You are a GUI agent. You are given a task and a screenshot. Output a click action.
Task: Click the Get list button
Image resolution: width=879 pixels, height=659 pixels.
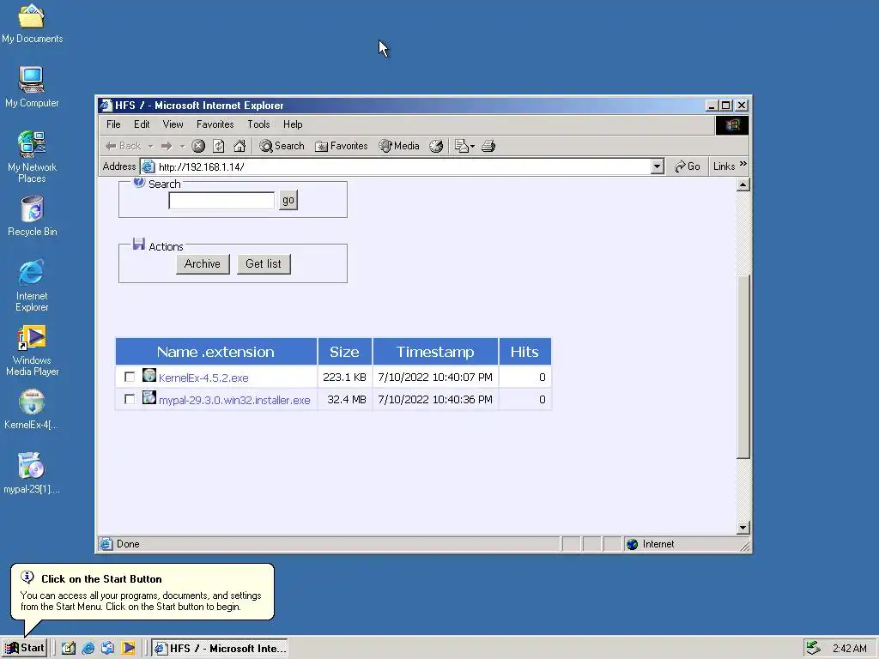264,264
